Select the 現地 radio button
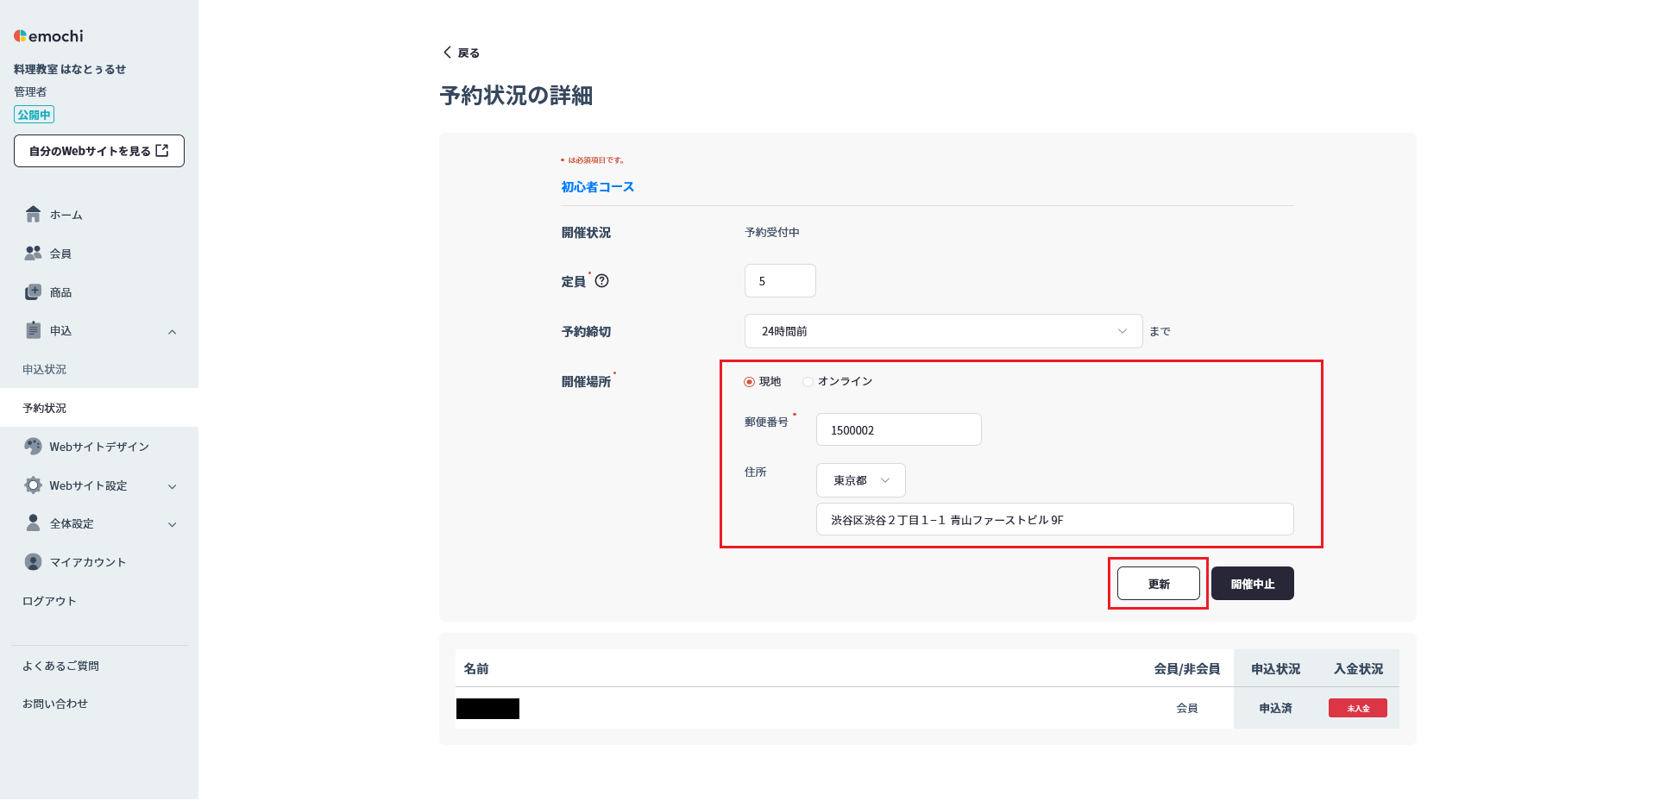 [749, 382]
